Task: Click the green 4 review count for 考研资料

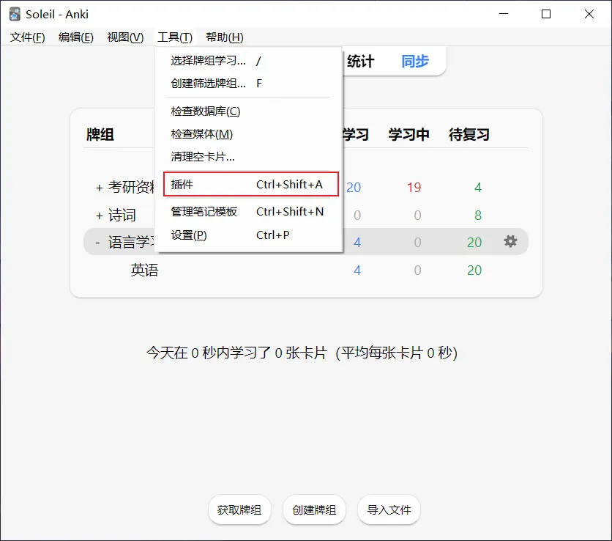Action: pyautogui.click(x=478, y=188)
